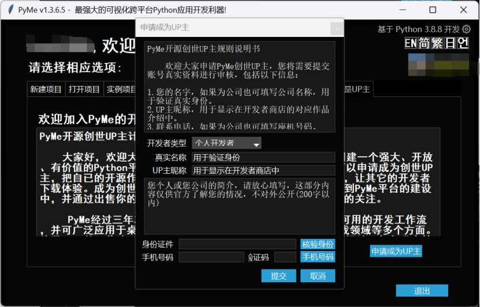The height and width of the screenshot is (307, 480).
Task: Click the 基于 Python 3.8.8 开发 label
Action: [x=418, y=29]
